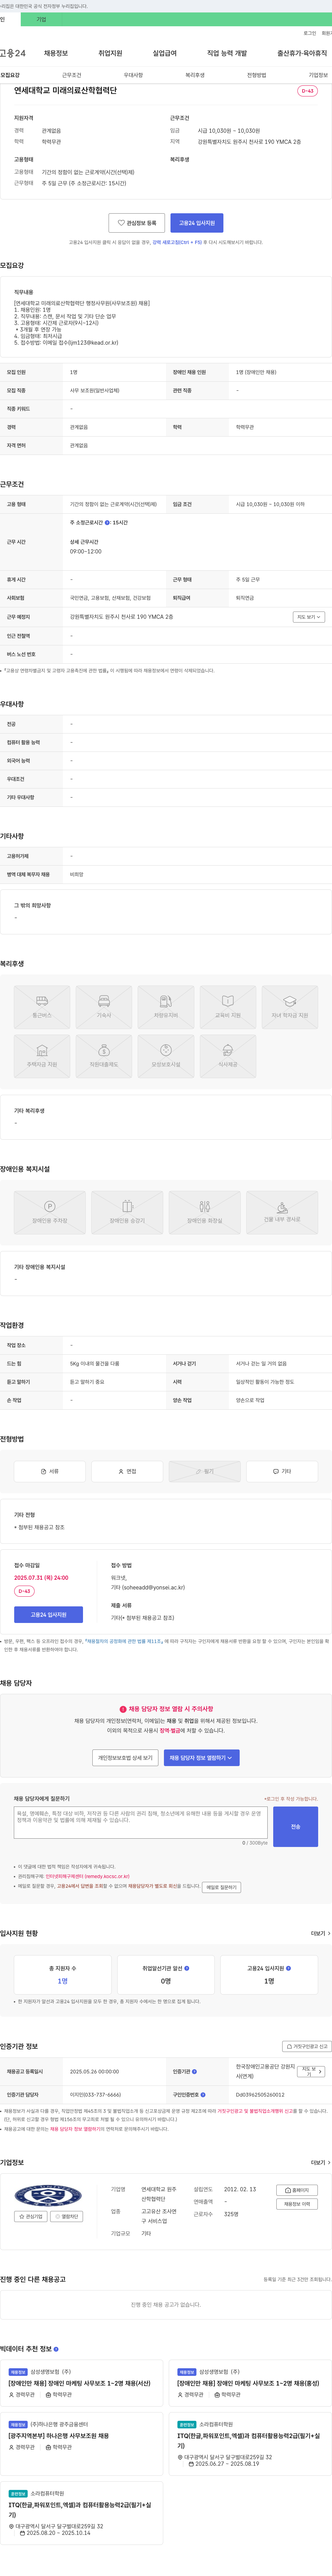The width and height of the screenshot is (332, 2576).
Task: Select the 모성보호시설 welfare icon
Action: coord(166,1056)
